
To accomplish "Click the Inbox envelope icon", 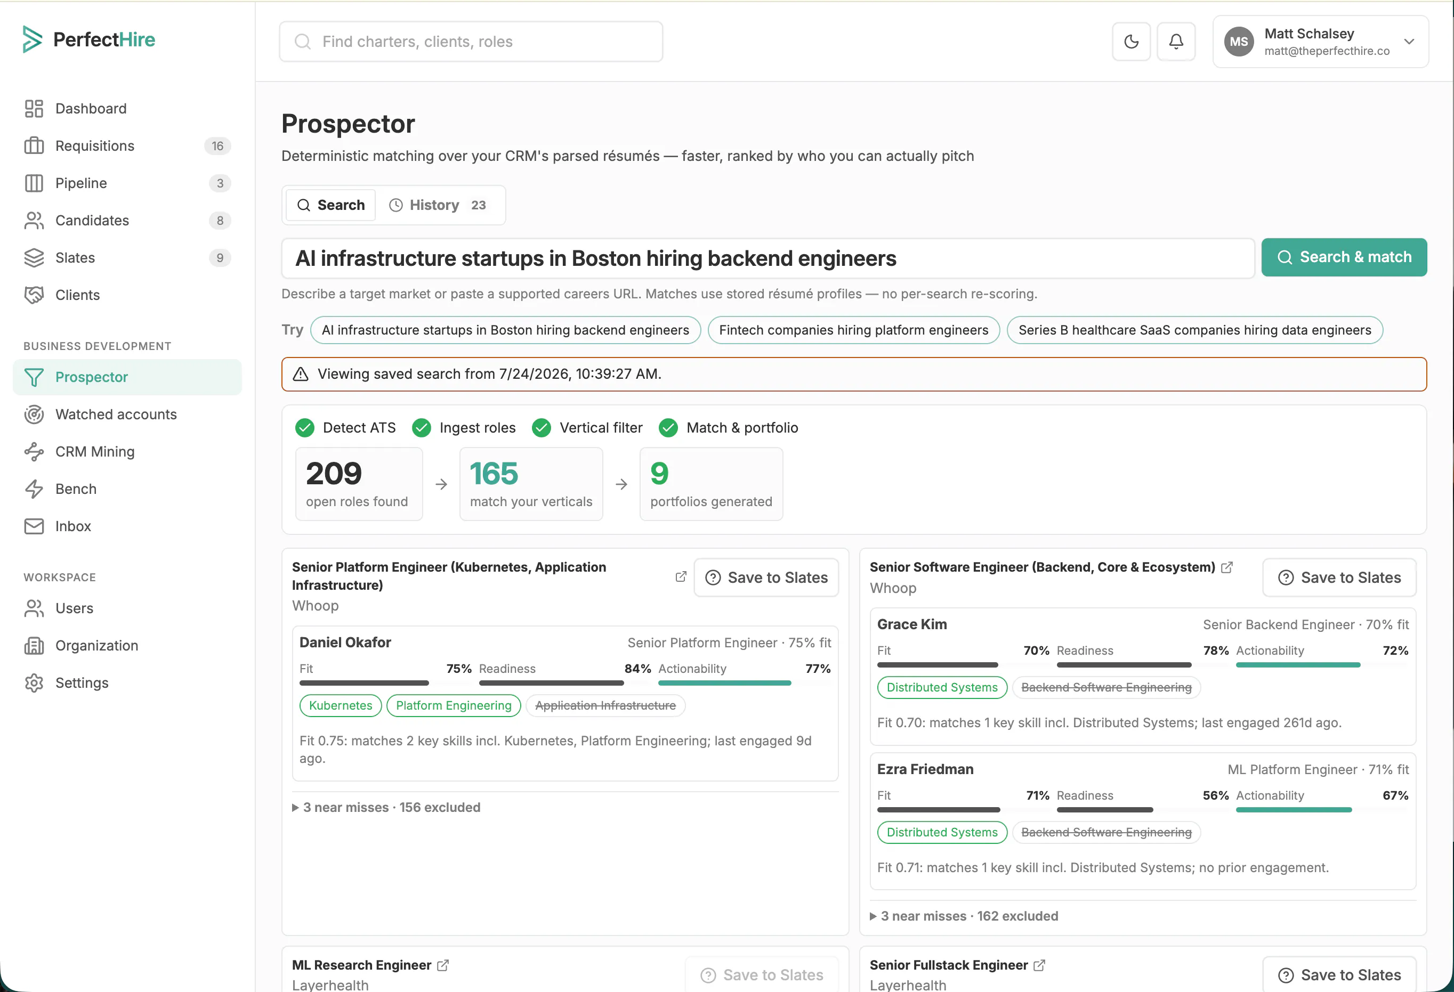I will (x=34, y=526).
